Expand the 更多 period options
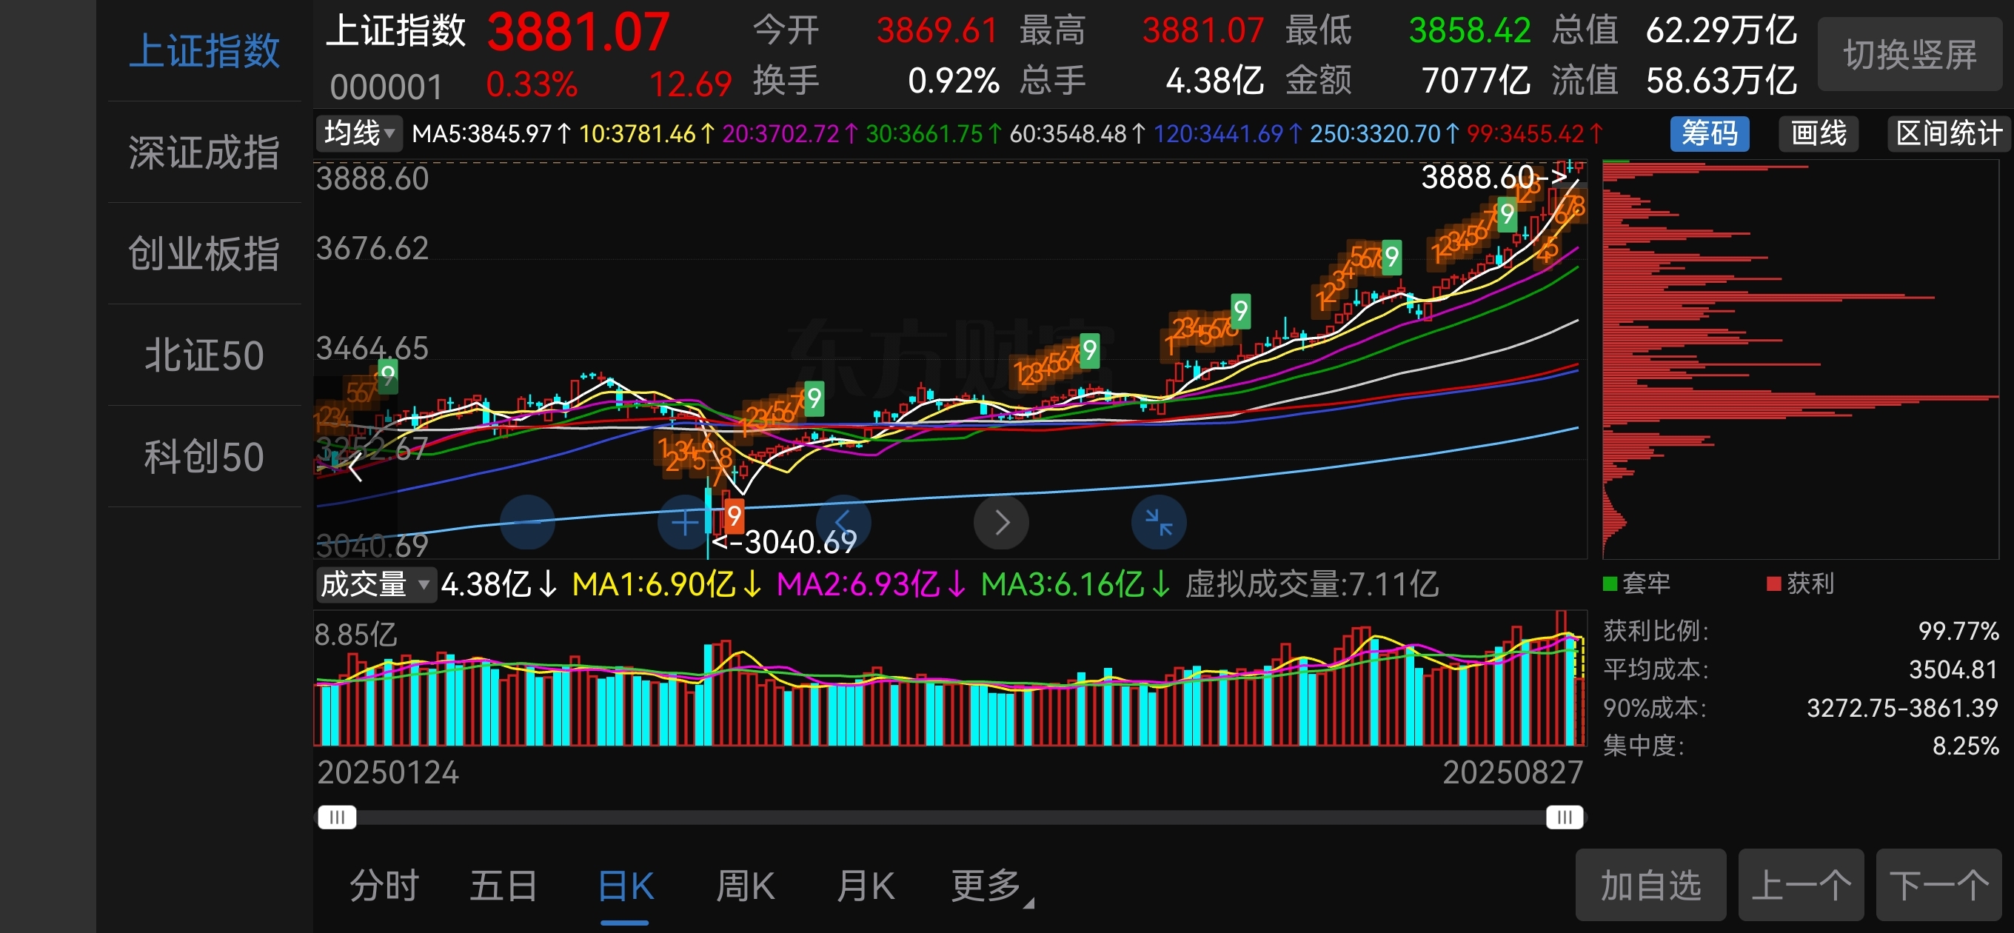This screenshot has height=933, width=2014. [991, 886]
